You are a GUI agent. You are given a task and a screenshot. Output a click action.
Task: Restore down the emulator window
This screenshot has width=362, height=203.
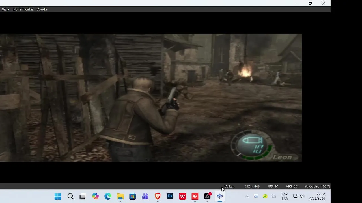point(310,3)
